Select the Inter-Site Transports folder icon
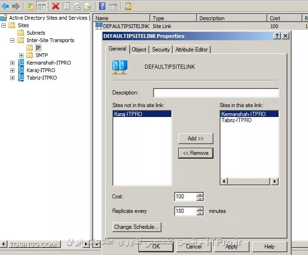 (21, 40)
